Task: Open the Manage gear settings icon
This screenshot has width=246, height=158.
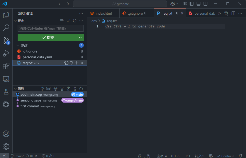Action: coord(6,146)
